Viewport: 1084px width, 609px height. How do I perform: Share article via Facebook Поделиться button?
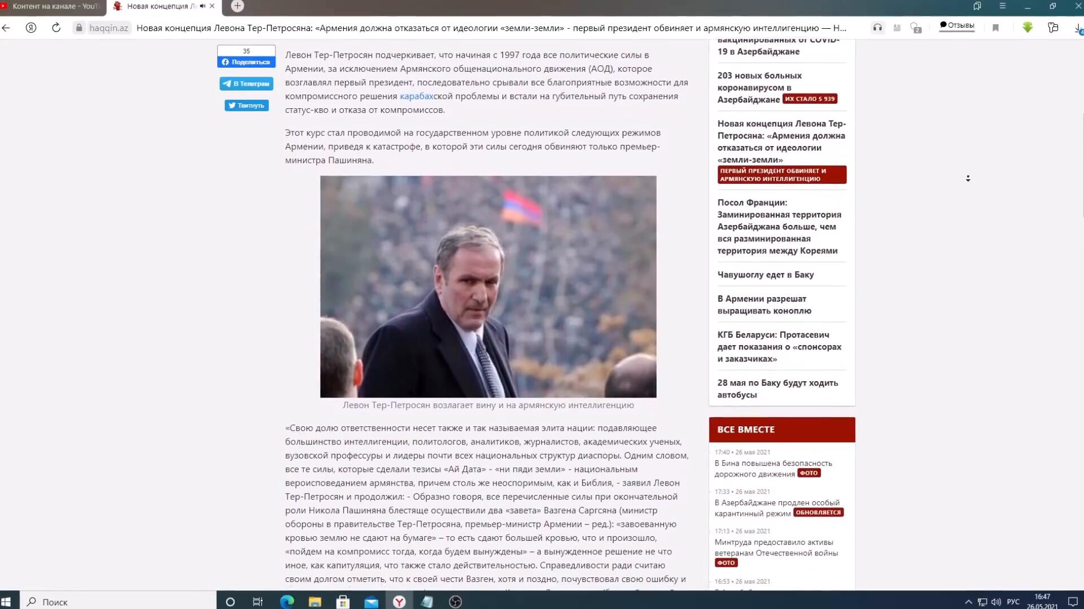[x=246, y=62]
